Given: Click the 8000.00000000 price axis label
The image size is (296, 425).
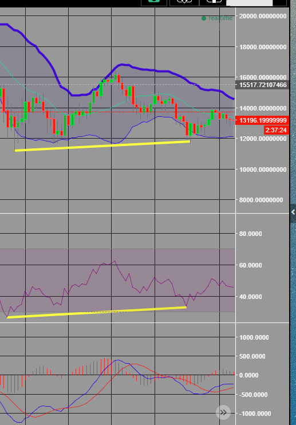Looking at the screenshot, I should pos(261,200).
